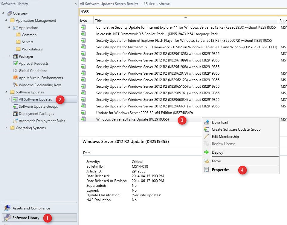The width and height of the screenshot is (287, 225).
Task: Select the Security Update row with KB2961858
Action: pos(183,54)
